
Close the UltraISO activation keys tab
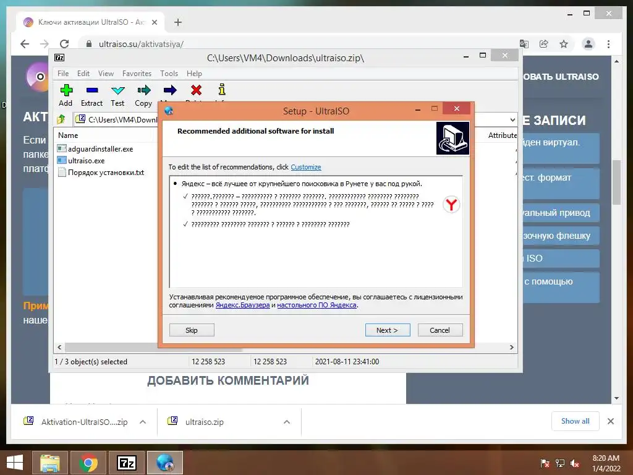click(154, 22)
